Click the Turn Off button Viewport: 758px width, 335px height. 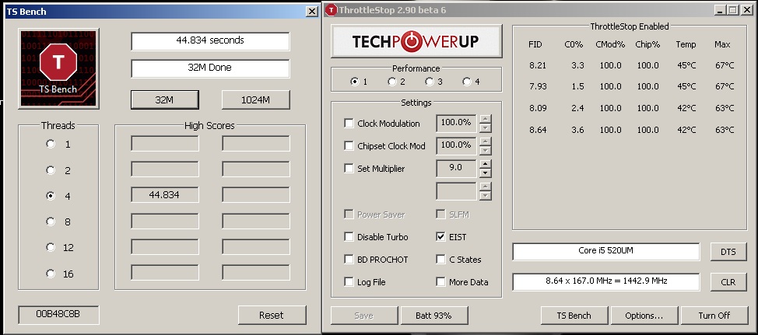coord(714,316)
